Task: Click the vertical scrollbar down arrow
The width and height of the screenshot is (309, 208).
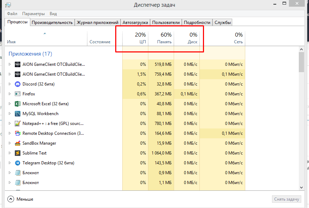Action: [301, 188]
